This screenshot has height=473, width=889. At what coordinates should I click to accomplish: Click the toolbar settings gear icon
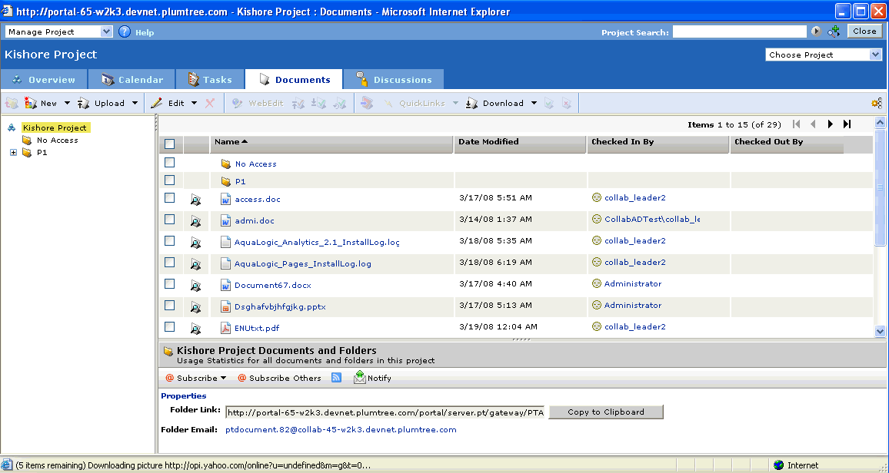[877, 103]
